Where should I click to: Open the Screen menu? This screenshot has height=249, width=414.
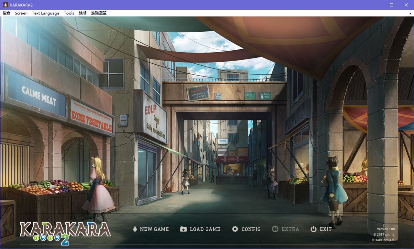(21, 13)
